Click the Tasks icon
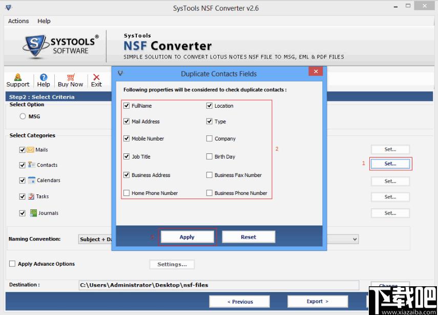Viewport: 438px width, 315px height. point(31,196)
